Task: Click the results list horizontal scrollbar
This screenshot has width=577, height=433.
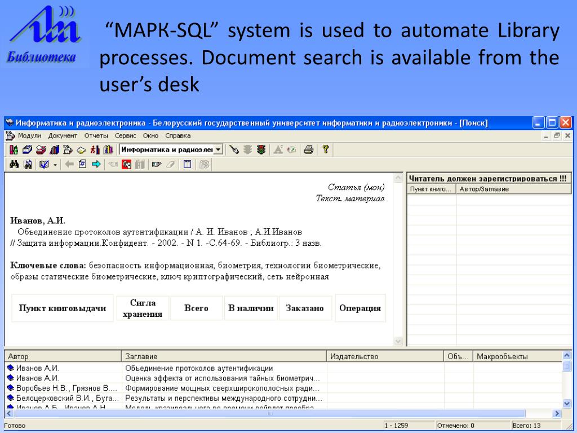Action: (270, 413)
